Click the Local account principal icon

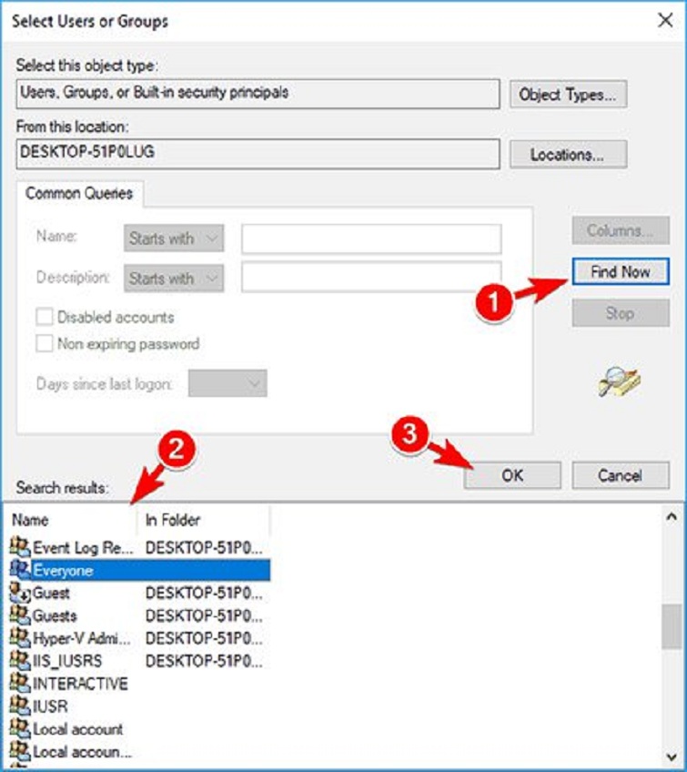[20, 728]
